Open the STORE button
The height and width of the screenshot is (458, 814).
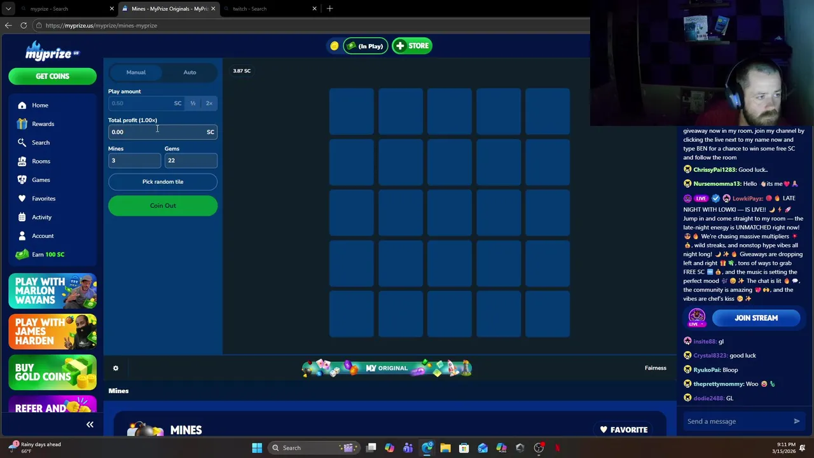coord(412,46)
